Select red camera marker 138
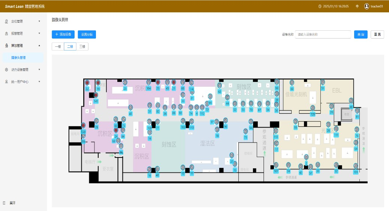Image resolution: width=389 pixels, height=211 pixels. pos(83,126)
